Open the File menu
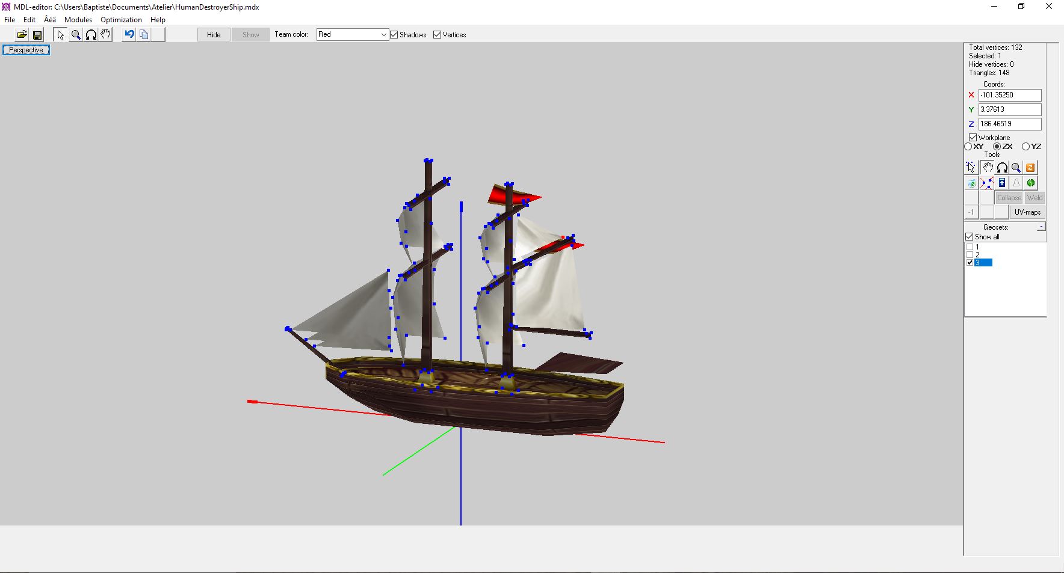The height and width of the screenshot is (573, 1064). 10,20
